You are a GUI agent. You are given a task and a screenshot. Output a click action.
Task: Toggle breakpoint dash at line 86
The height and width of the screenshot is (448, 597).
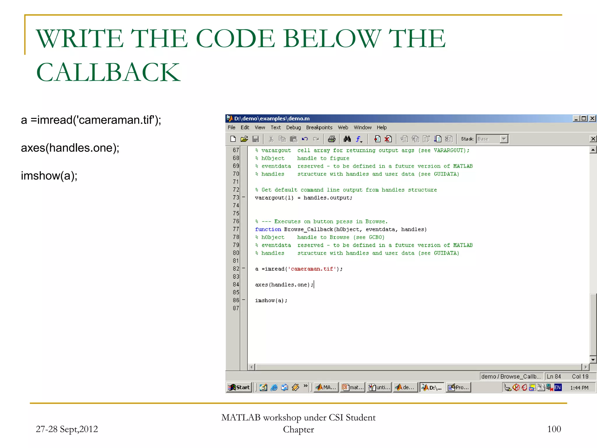244,300
